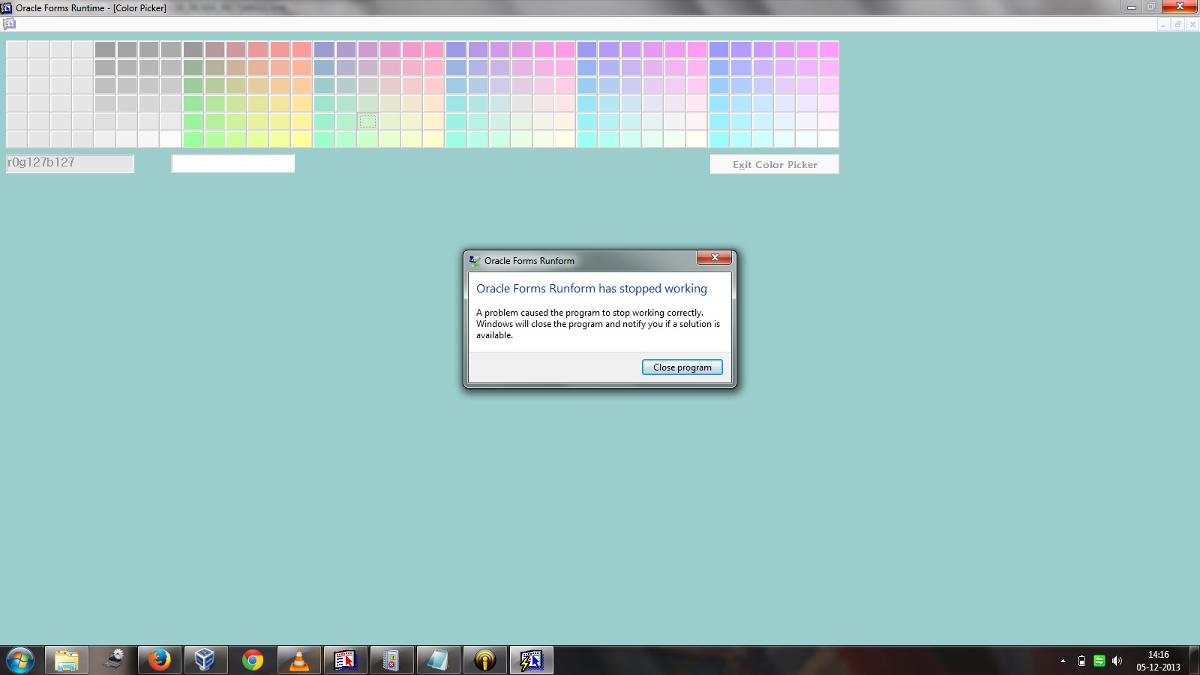Open the laptop-with-gear taskbar icon
This screenshot has height=675, width=1200.
(113, 660)
